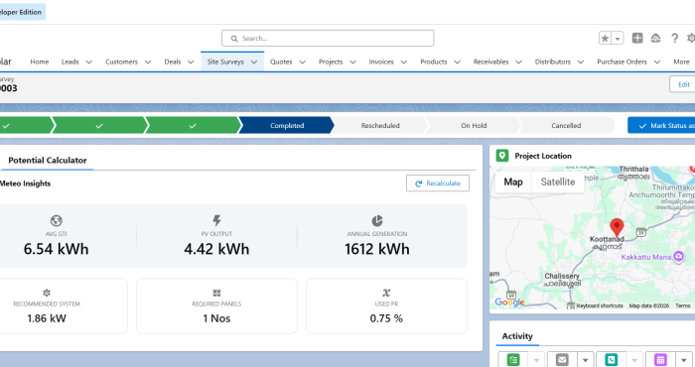Expand the Projects tab dropdown chevron
This screenshot has width=695, height=367.
click(352, 61)
